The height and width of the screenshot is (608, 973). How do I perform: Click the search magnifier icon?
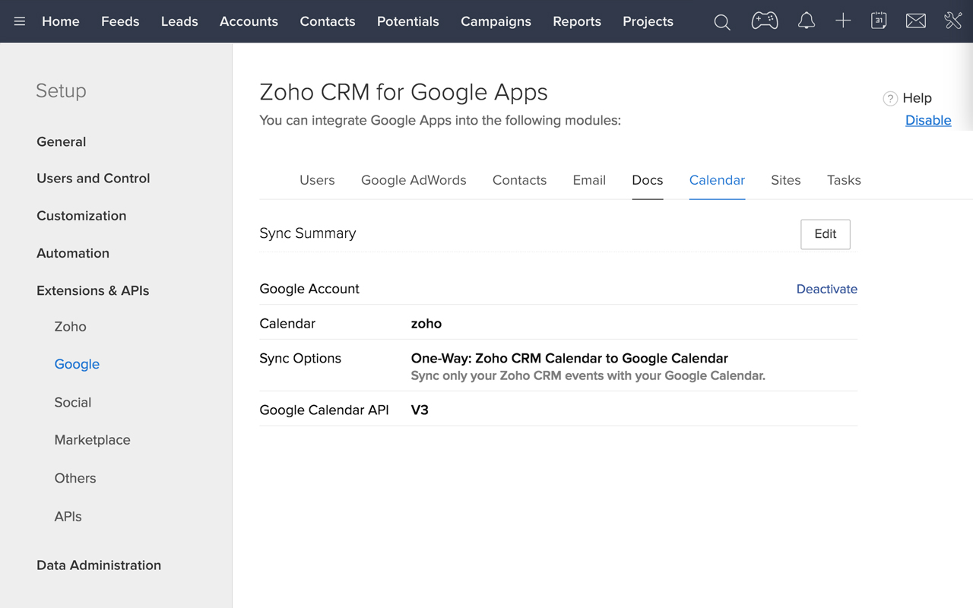(x=722, y=22)
